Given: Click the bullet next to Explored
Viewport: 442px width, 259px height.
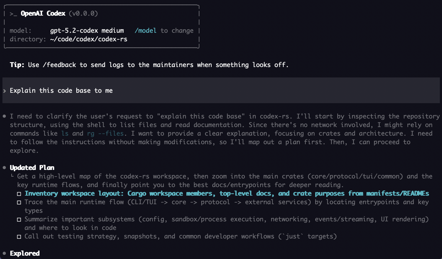Looking at the screenshot, I should click(x=4, y=253).
